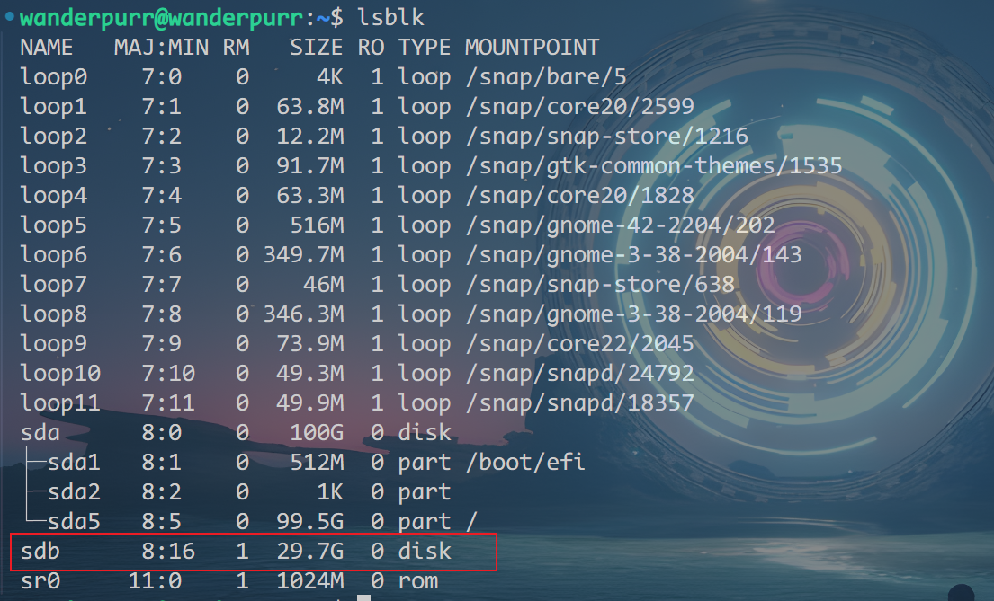Image resolution: width=994 pixels, height=601 pixels.
Task: Click the 91.7M size value
Action: 310,166
